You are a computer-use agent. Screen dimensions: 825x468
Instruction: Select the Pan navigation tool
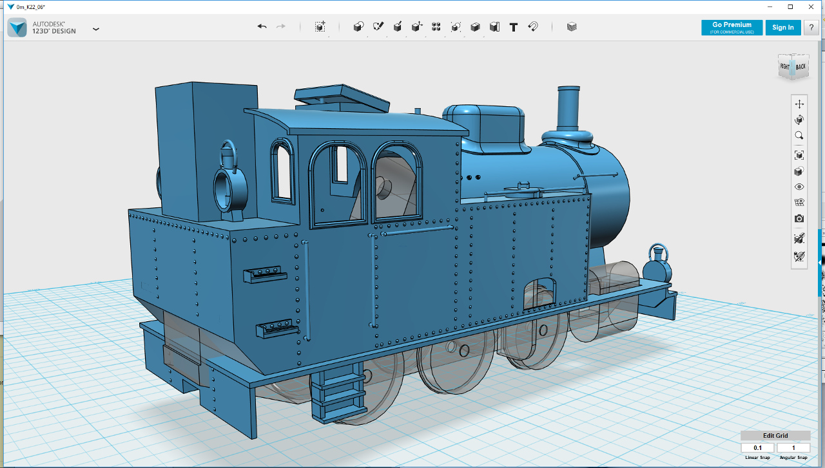pyautogui.click(x=799, y=104)
